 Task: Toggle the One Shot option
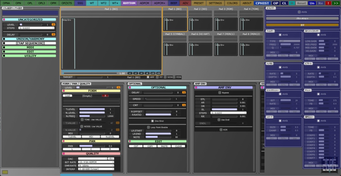[x=153, y=121]
